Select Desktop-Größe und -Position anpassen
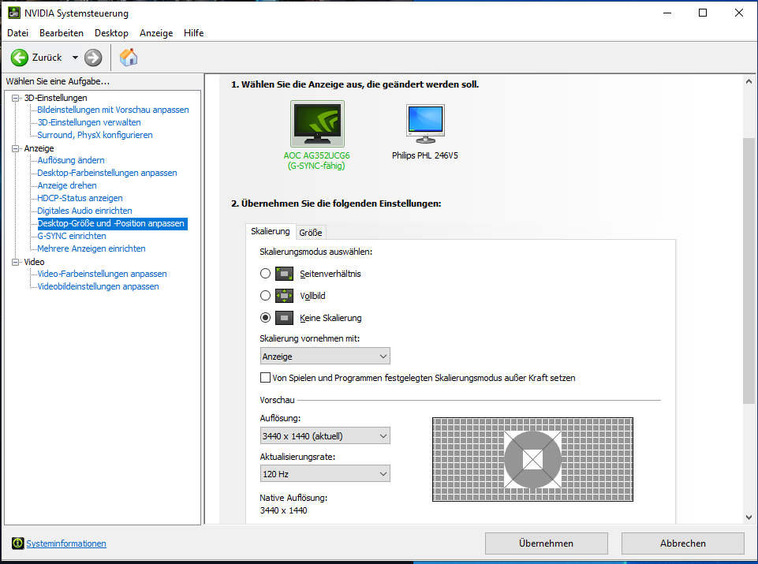Image resolution: width=758 pixels, height=564 pixels. (x=112, y=223)
